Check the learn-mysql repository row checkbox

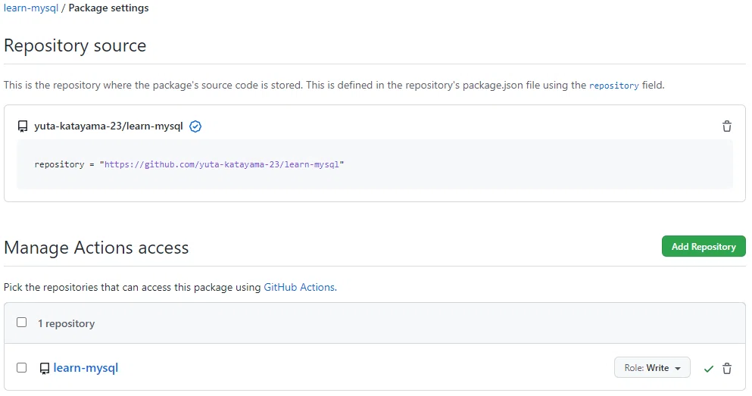point(21,368)
